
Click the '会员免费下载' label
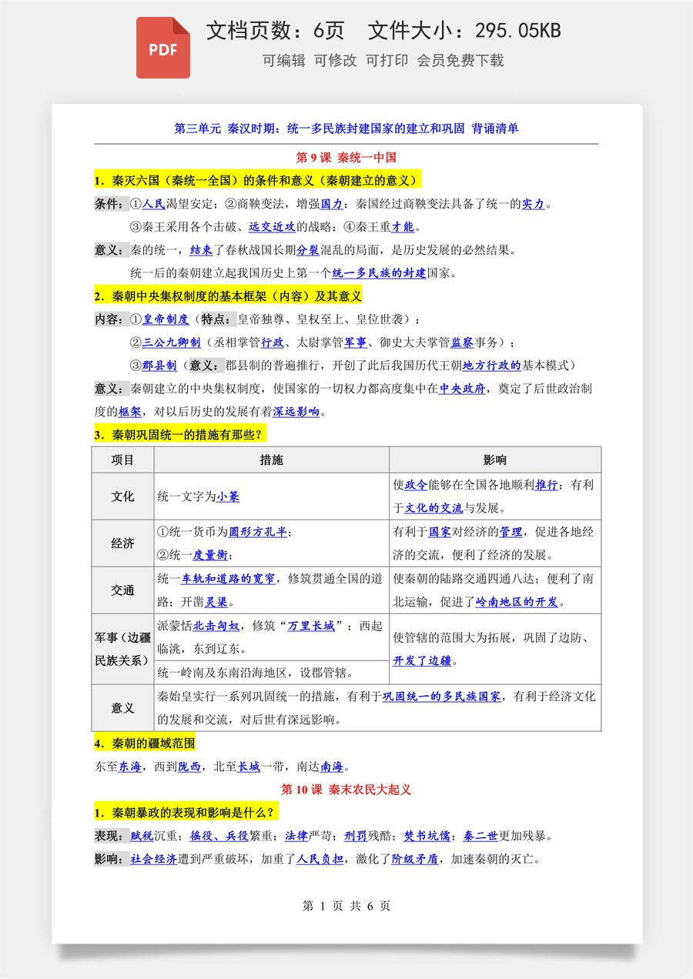pyautogui.click(x=460, y=61)
